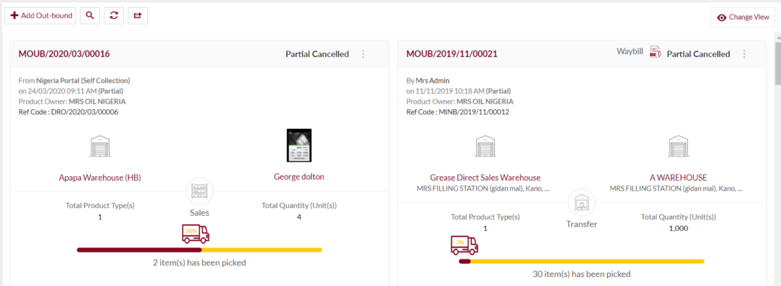This screenshot has height=286, width=781.
Task: Open order MOUB/2019/11/00021 link
Action: pyautogui.click(x=452, y=54)
